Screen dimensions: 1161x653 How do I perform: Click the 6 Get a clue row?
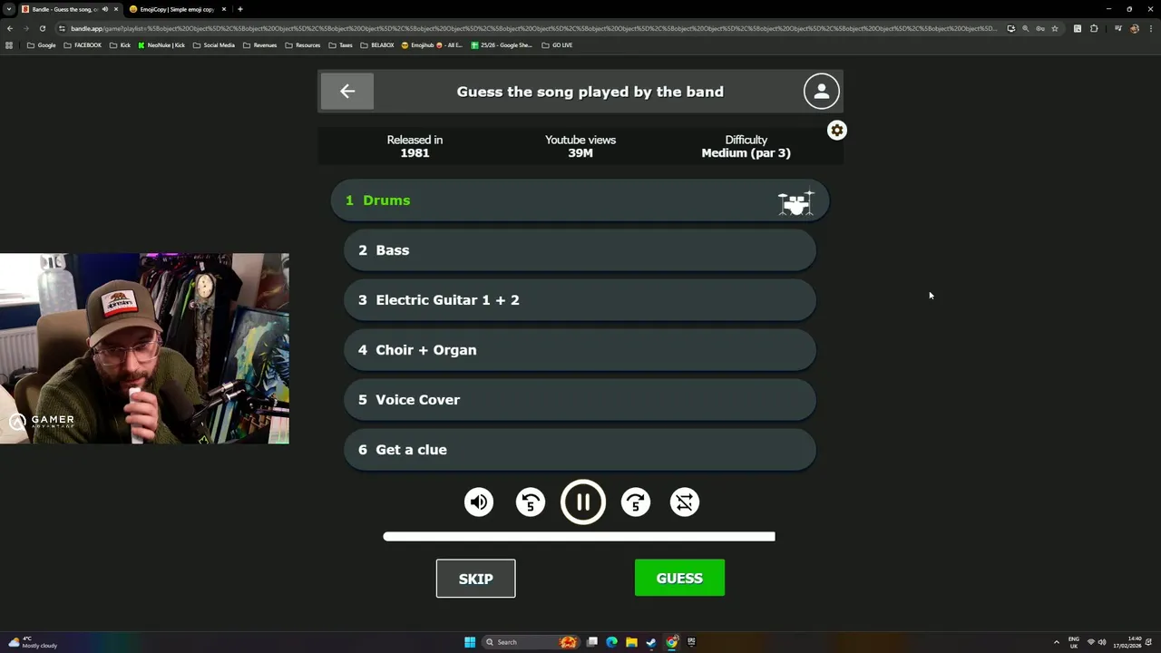(580, 450)
